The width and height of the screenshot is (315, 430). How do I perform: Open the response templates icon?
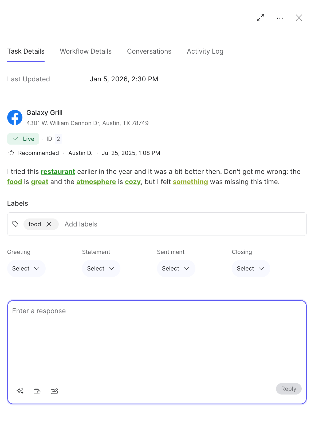tap(37, 391)
